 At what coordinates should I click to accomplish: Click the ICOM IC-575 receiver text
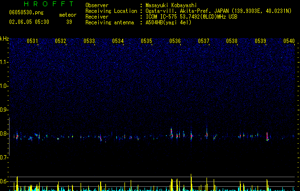click(191, 17)
